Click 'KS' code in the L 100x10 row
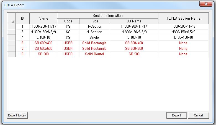 68,38
